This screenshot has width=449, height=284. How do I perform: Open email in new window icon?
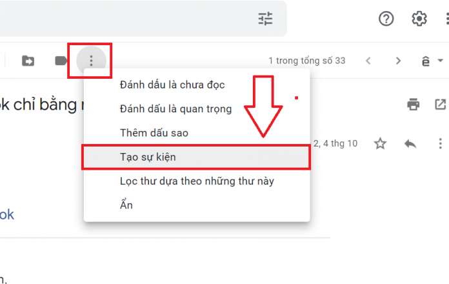point(441,105)
